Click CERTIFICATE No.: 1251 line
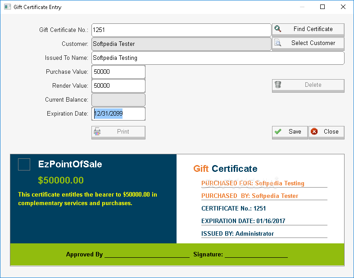Viewport: 354px width, 278px height. click(233, 208)
